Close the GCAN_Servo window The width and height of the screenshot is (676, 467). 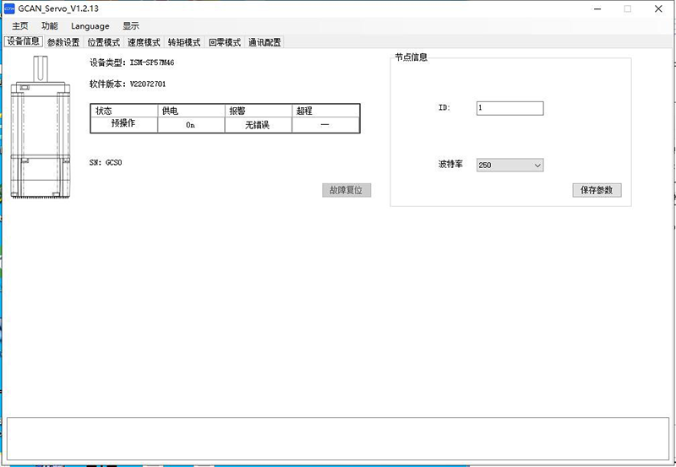tap(659, 8)
